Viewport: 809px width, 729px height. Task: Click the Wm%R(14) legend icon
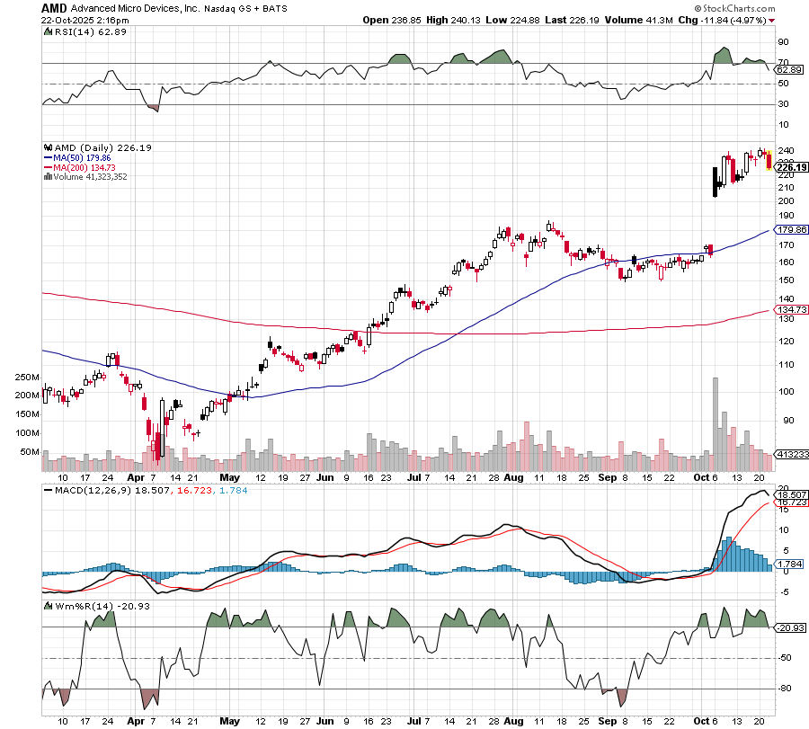(x=49, y=605)
